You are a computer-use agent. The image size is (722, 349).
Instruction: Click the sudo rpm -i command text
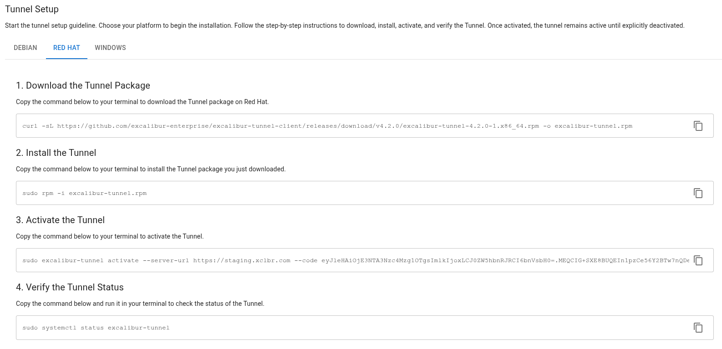point(85,193)
